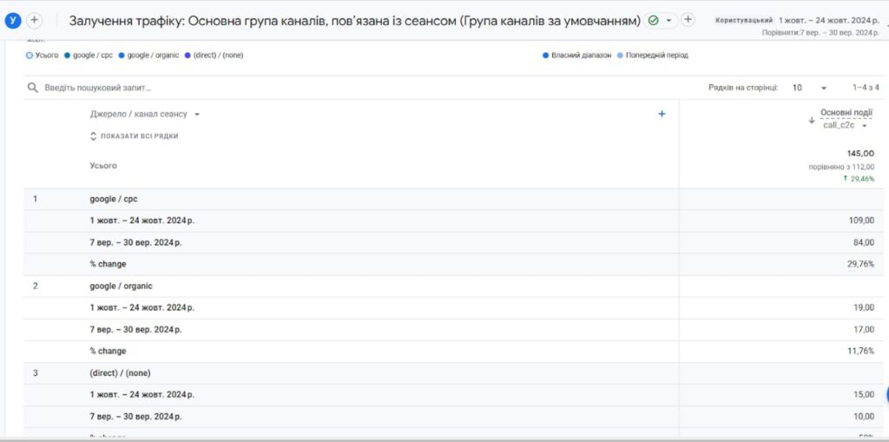Add a secondary dimension with blue plus
Viewport: 889px width, 442px height.
pos(662,114)
